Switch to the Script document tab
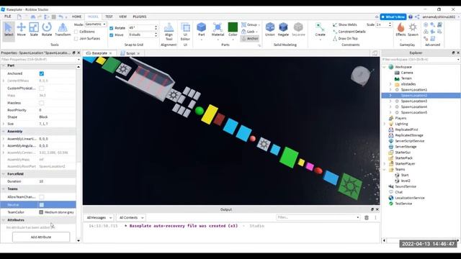 130,53
